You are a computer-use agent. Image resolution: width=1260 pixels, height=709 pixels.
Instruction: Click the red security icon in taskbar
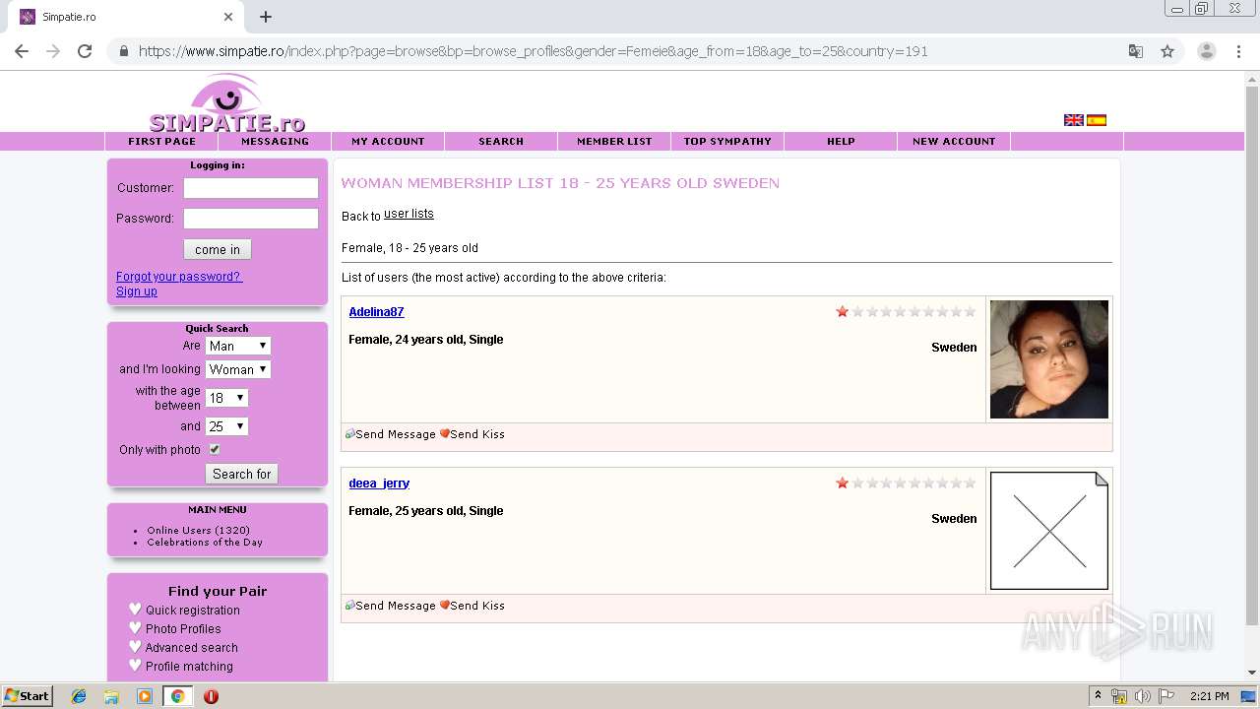pyautogui.click(x=211, y=696)
